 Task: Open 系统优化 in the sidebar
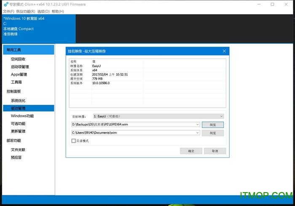18,100
